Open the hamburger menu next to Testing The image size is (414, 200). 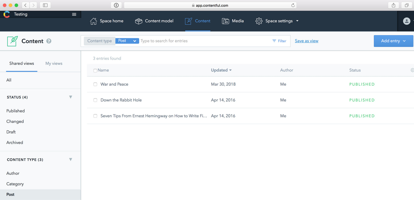[74, 14]
